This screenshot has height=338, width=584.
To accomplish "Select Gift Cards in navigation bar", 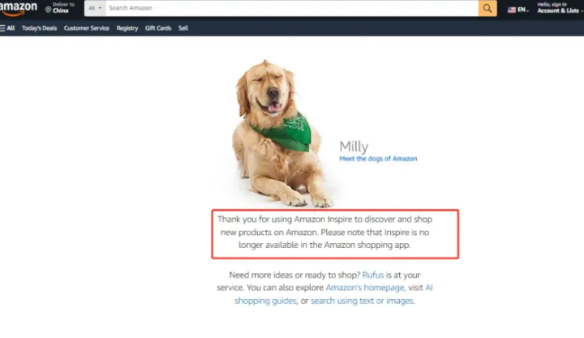I will [x=158, y=28].
